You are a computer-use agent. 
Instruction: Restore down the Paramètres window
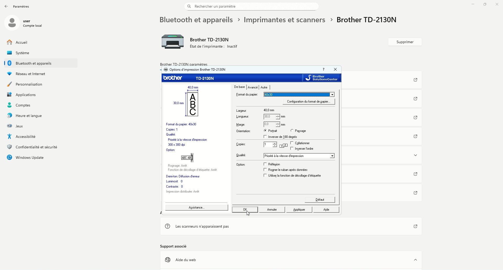(x=485, y=4)
